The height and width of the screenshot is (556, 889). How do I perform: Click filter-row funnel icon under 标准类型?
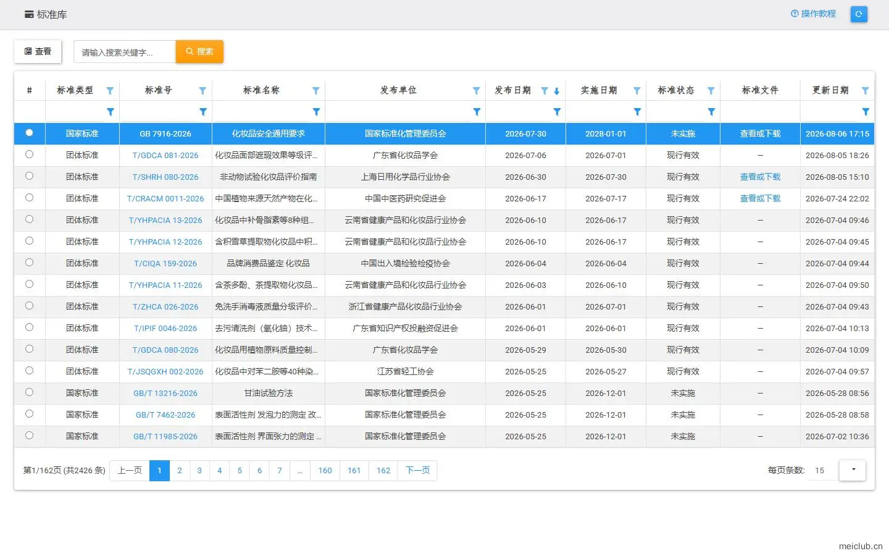tap(111, 112)
